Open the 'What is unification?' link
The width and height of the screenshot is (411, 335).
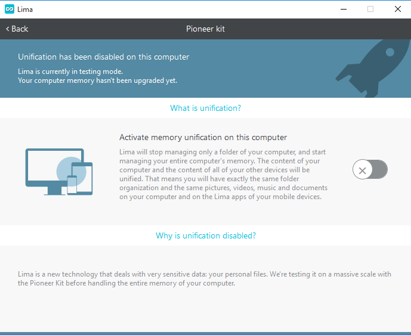pos(205,108)
